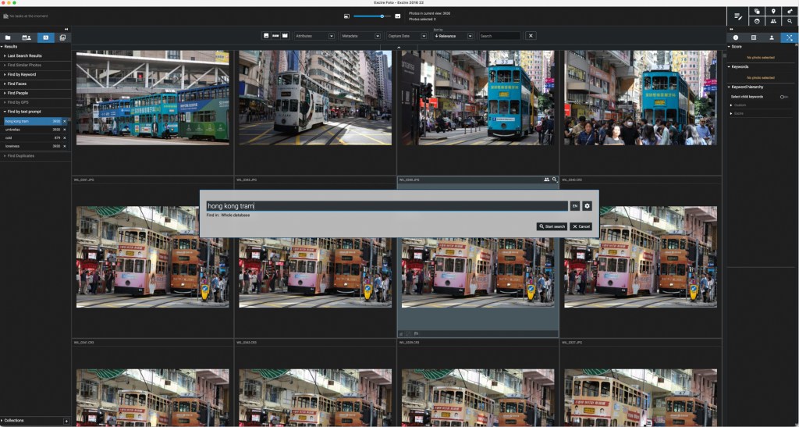Click the toolbar Search field
Viewport: 799px width, 427px height.
[499, 36]
